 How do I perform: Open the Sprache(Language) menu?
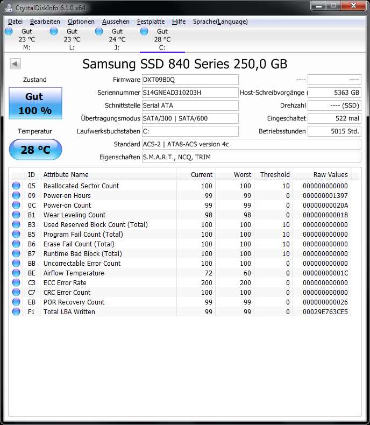(220, 22)
